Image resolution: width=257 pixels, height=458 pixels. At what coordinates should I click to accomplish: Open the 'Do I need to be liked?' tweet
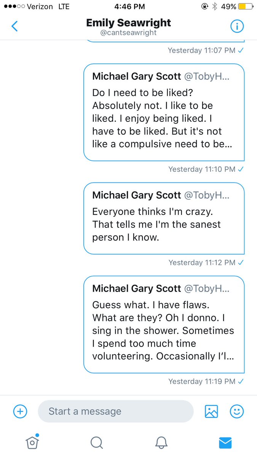[164, 112]
